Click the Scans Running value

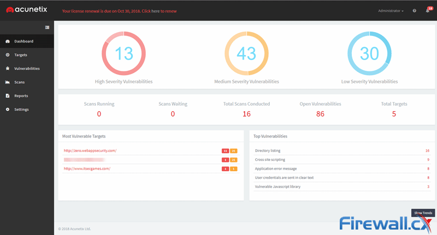[x=99, y=114]
